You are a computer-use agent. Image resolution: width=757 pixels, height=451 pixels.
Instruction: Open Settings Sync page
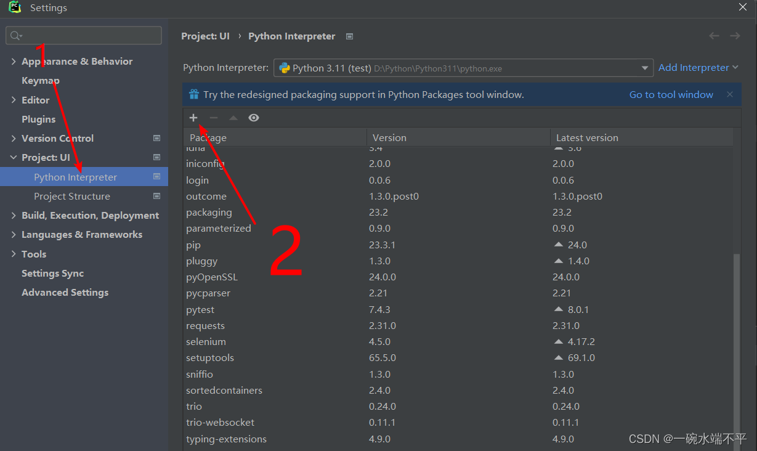coord(53,273)
